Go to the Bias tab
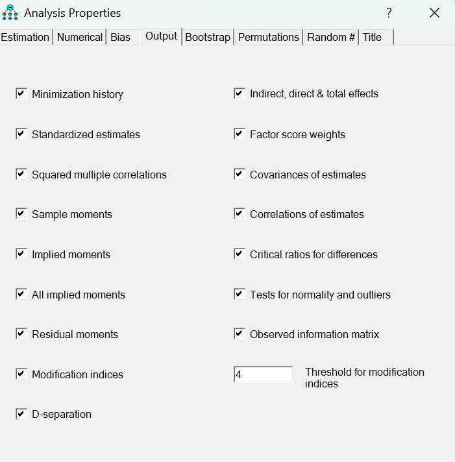Screen dimensions: 455x462 point(120,38)
